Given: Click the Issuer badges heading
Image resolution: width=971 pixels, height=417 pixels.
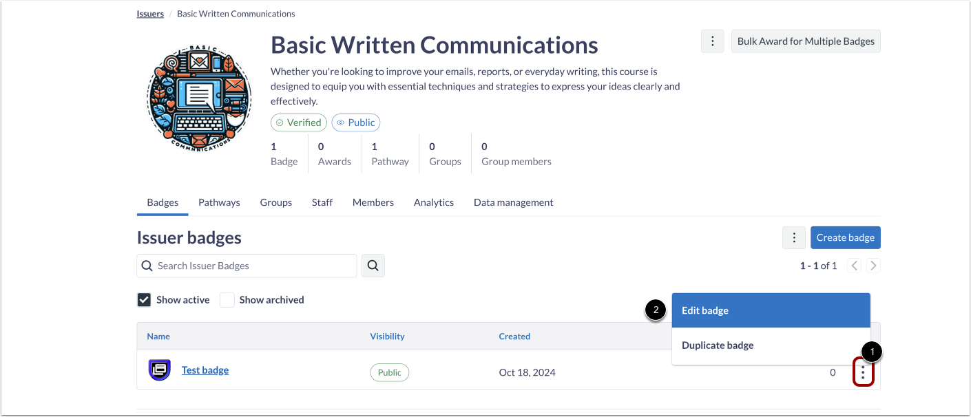Looking at the screenshot, I should pyautogui.click(x=189, y=238).
